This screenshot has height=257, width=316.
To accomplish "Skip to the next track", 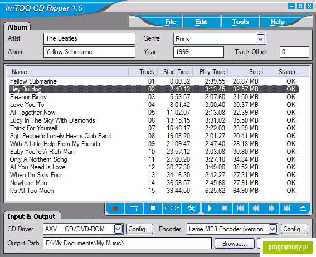I will coord(287,208).
